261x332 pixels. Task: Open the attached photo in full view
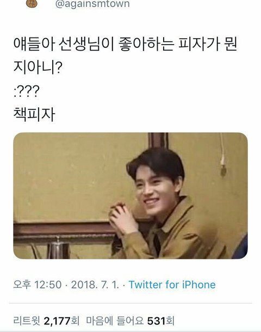tap(130, 195)
